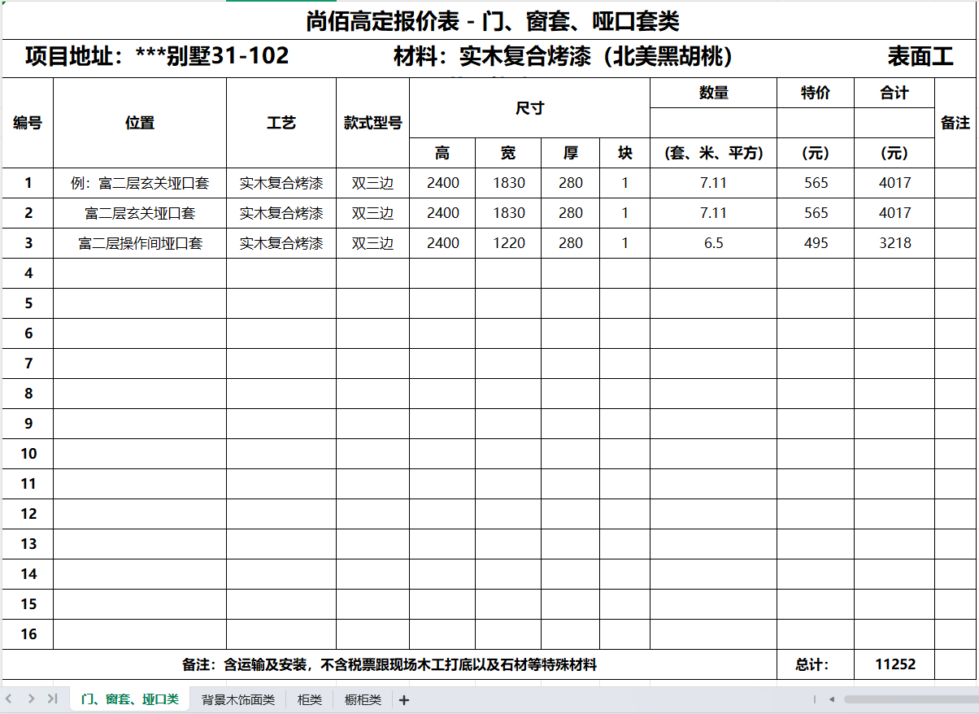Select the 总计 value cell showing 11252
The image size is (979, 714).
click(x=894, y=664)
